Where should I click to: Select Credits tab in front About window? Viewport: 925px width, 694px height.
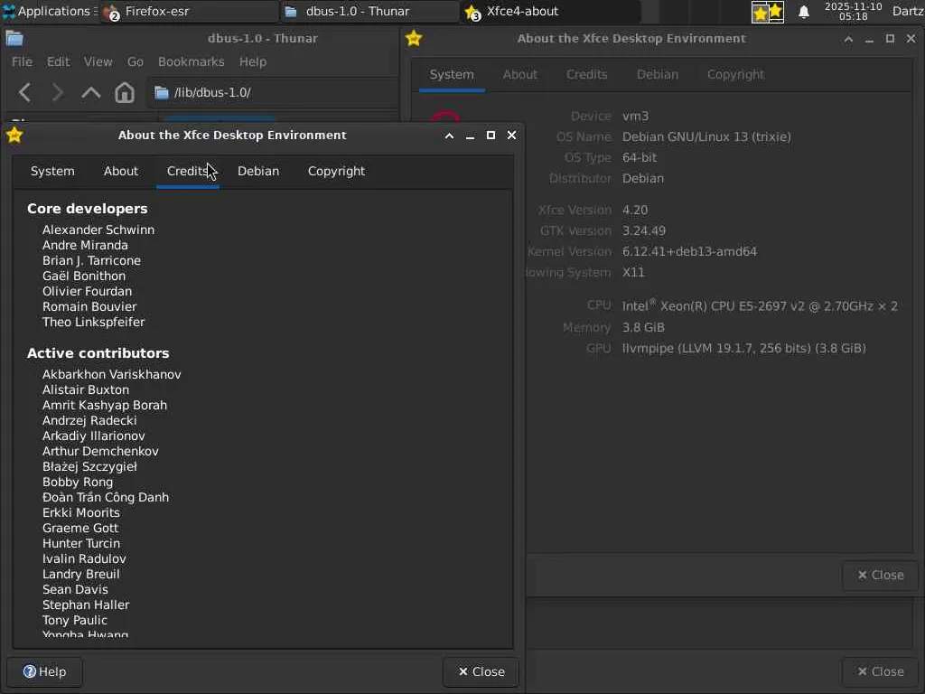(188, 171)
